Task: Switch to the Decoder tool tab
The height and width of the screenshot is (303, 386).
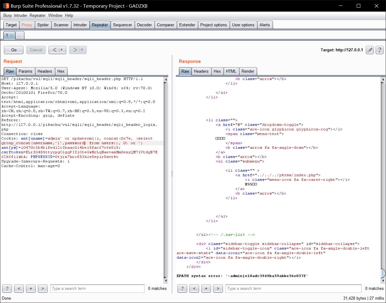Action: click(144, 25)
